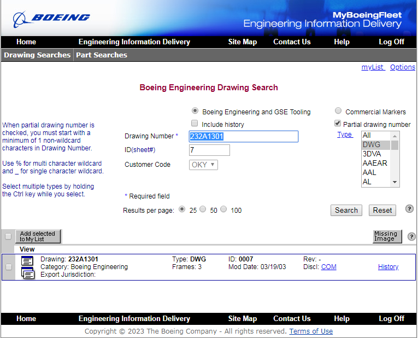Open the myList link

[373, 67]
